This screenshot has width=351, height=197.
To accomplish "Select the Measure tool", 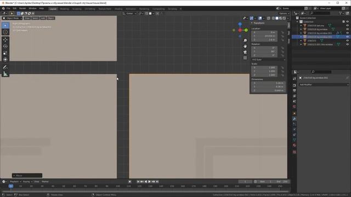I will coord(5,74).
